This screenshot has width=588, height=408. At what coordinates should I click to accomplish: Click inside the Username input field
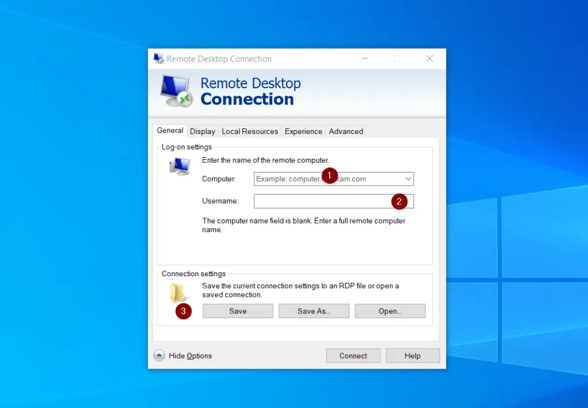322,201
